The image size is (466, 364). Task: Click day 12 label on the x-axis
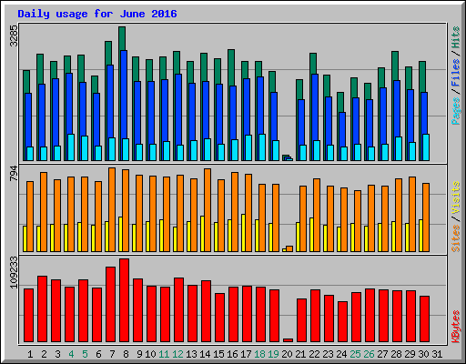click(x=177, y=354)
